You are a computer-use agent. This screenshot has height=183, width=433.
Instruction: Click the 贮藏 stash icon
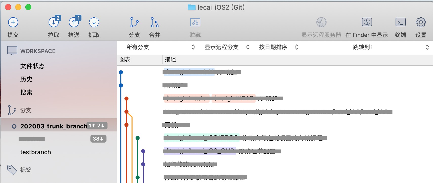195,22
